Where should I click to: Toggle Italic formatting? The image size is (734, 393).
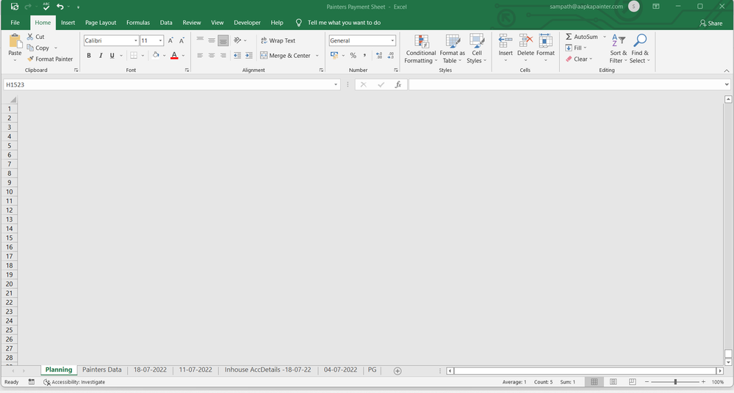(x=101, y=55)
